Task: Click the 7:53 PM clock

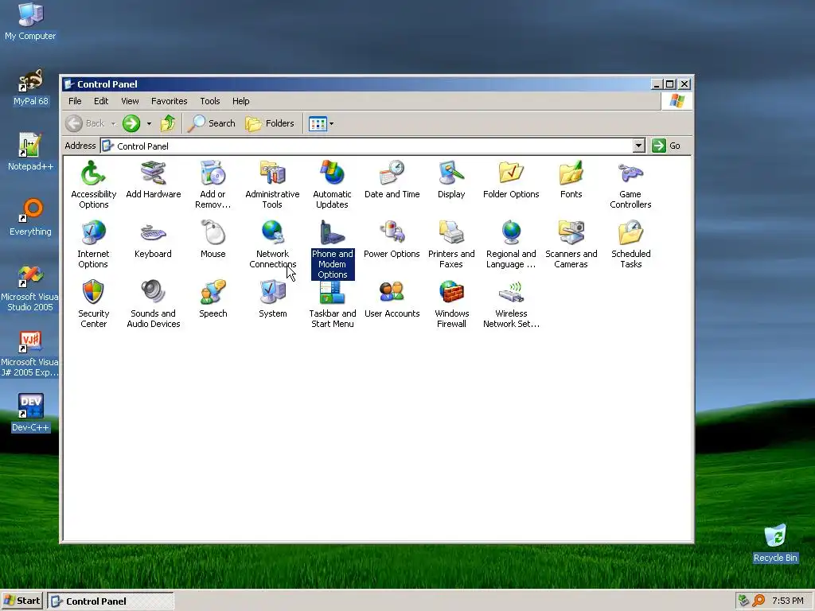Action: 787,601
